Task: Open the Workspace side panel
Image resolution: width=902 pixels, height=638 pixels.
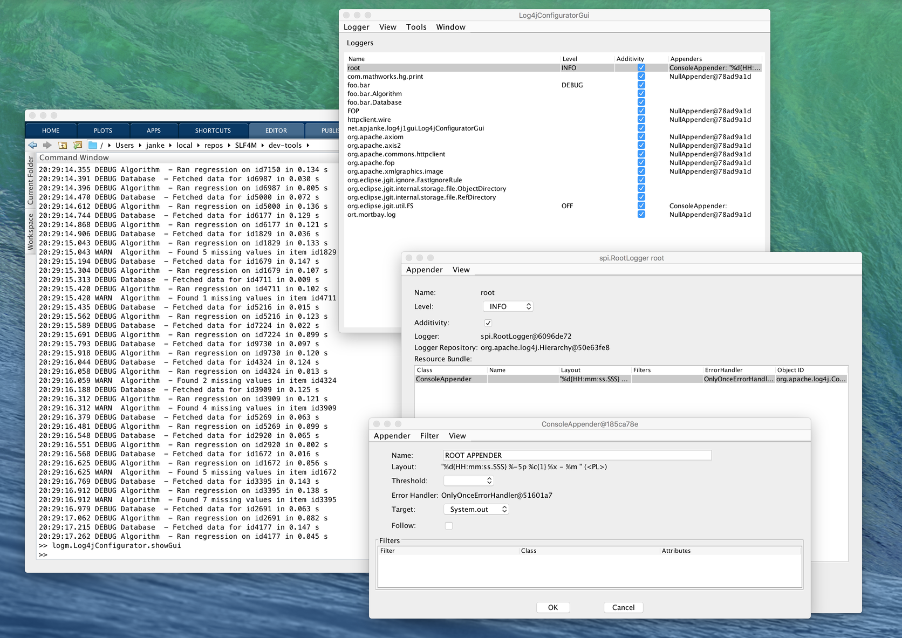Action: tap(31, 231)
